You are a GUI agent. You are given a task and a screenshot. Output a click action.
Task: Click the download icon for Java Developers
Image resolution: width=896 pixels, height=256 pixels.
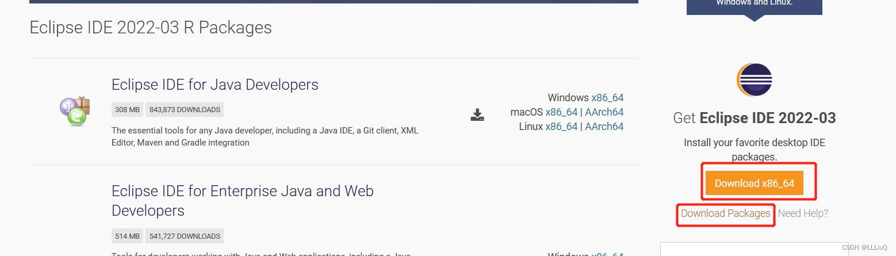[477, 114]
